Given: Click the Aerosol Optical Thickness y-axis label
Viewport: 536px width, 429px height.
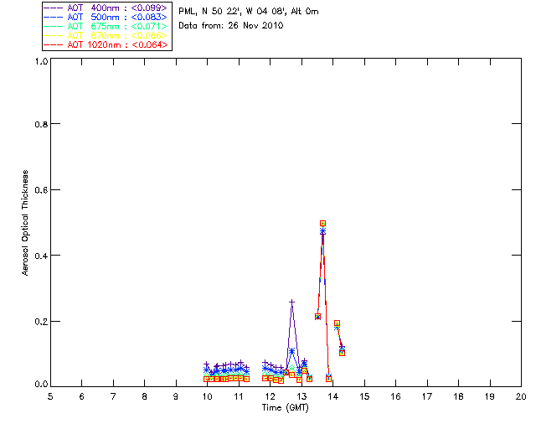Looking at the screenshot, I should (x=26, y=225).
